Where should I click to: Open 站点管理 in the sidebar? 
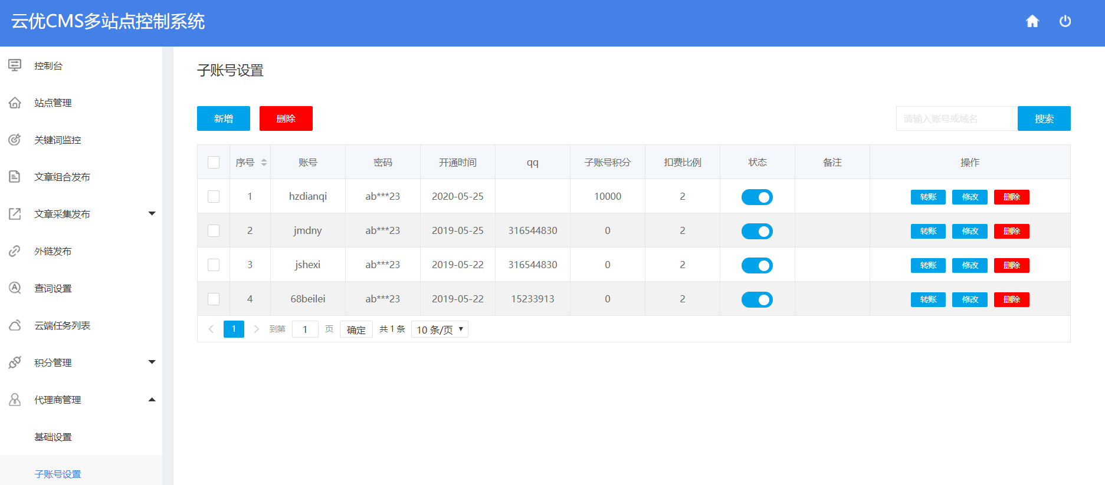click(x=53, y=103)
